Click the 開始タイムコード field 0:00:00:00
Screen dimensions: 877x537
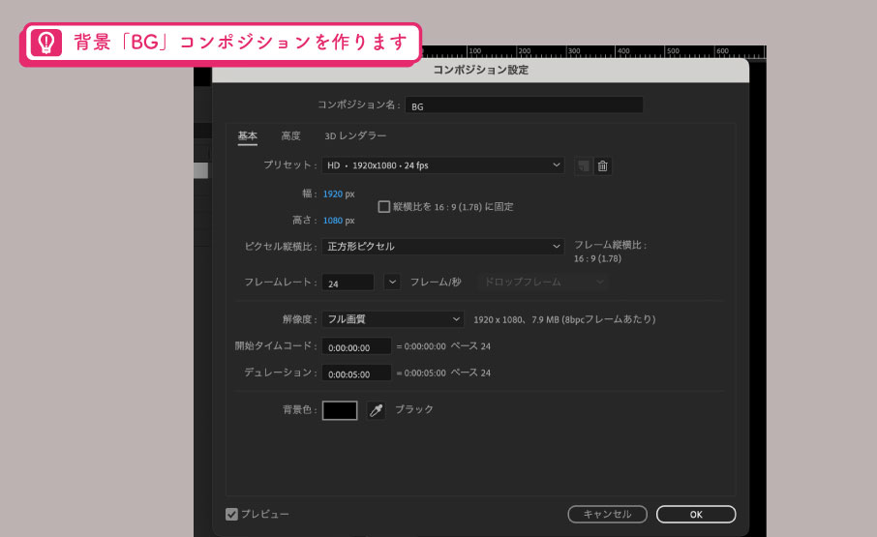pos(356,346)
